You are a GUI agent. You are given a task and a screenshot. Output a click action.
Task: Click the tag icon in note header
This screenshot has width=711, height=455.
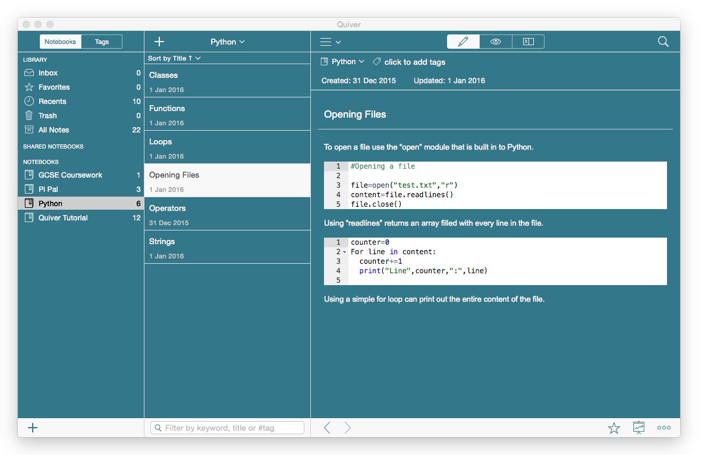[x=376, y=62]
